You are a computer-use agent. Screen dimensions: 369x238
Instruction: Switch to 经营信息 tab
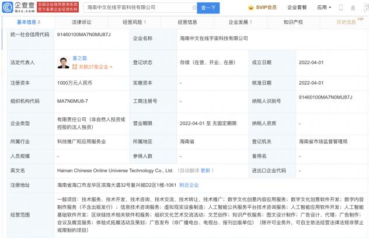[187, 22]
